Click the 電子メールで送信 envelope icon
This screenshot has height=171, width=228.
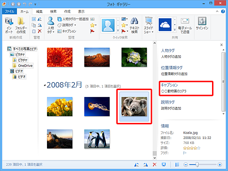click(x=185, y=21)
